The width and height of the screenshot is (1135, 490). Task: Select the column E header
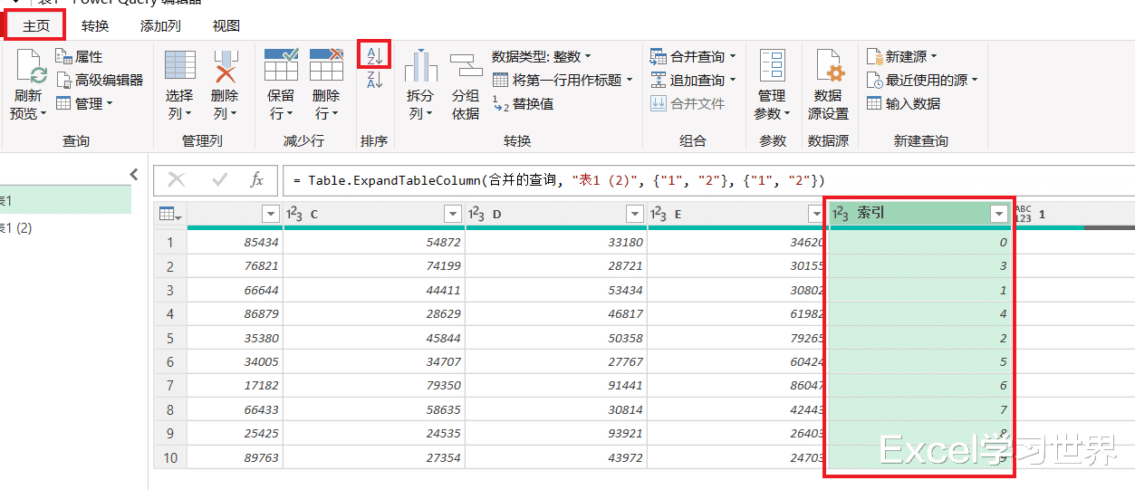[737, 214]
